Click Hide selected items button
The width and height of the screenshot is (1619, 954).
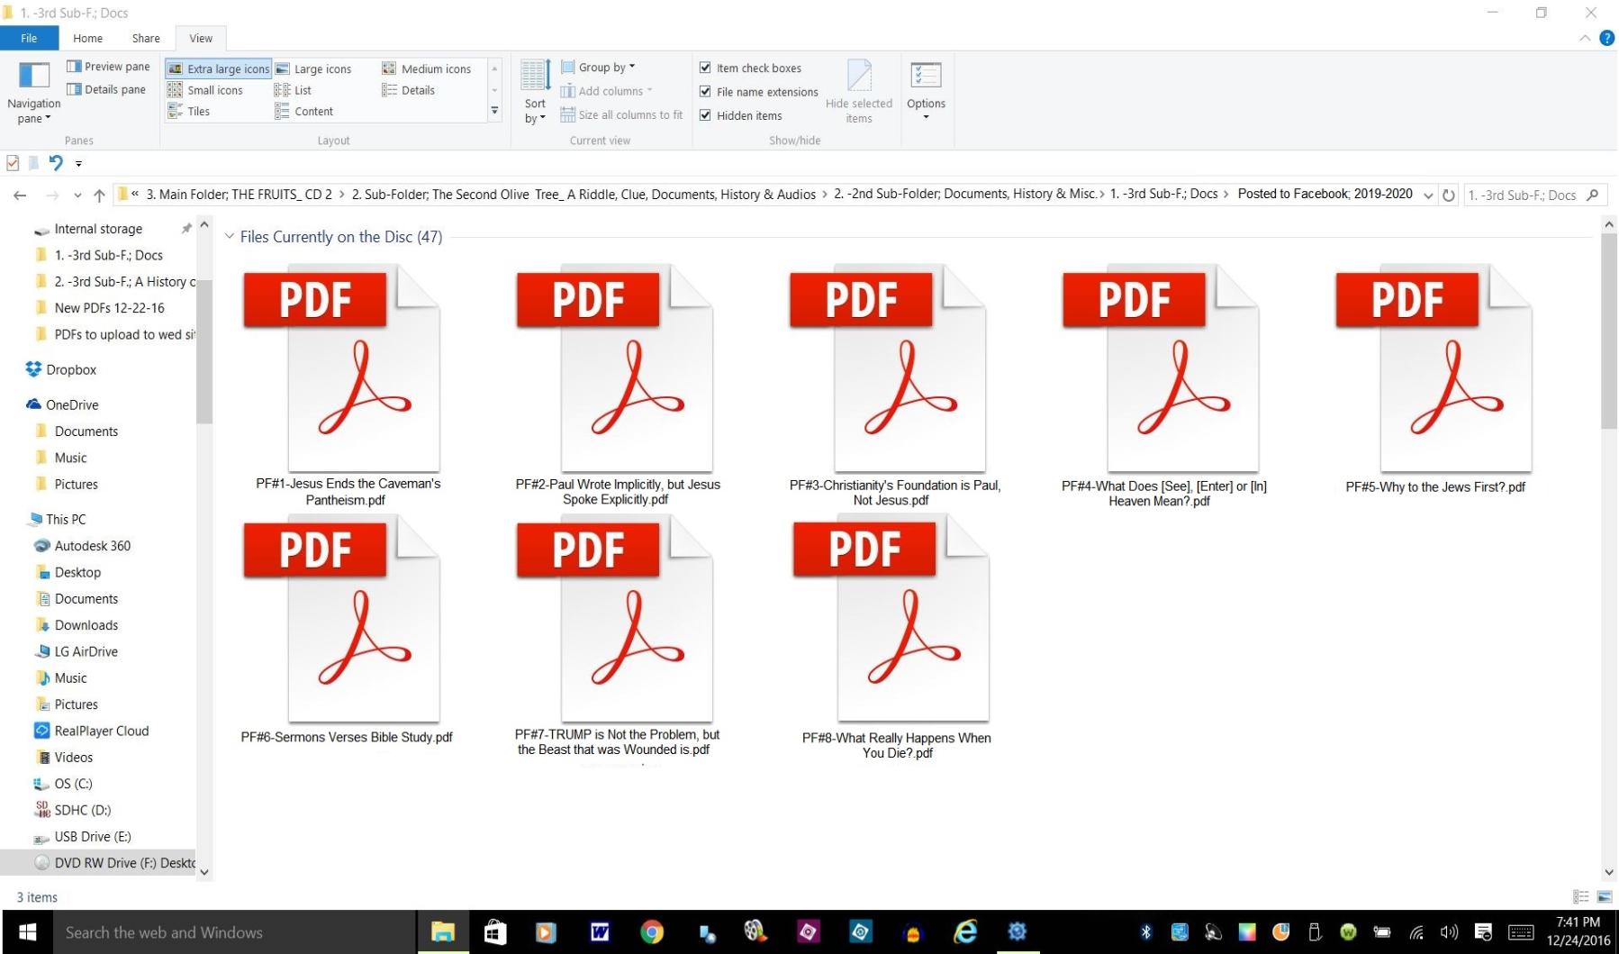[859, 92]
